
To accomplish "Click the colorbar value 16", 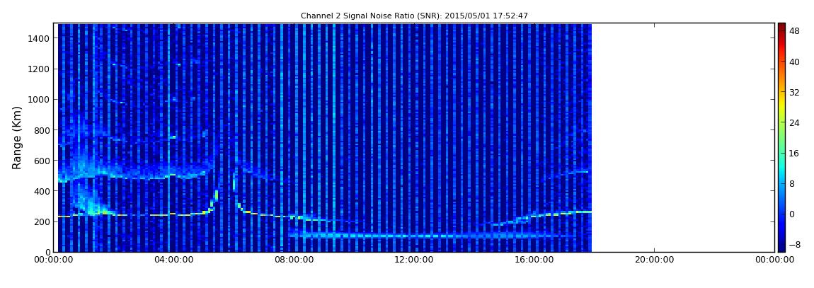I will pyautogui.click(x=794, y=153).
